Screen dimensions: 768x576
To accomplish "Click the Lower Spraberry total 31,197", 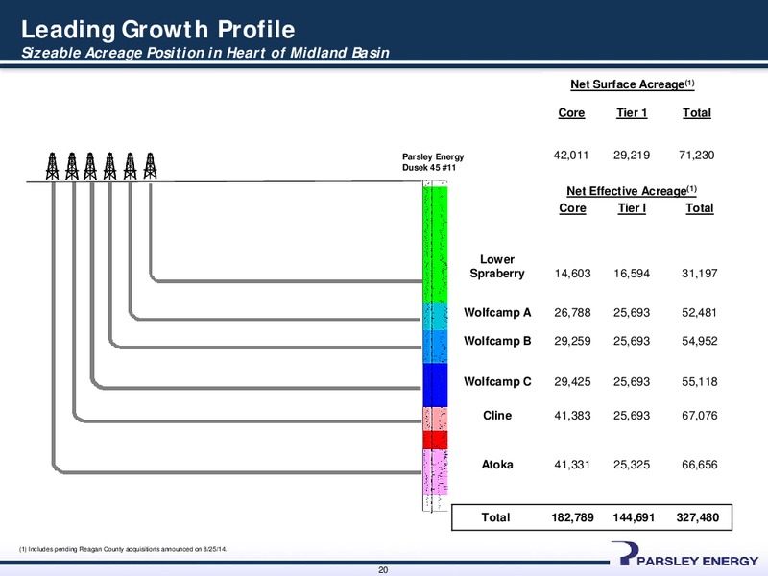I will tap(700, 274).
